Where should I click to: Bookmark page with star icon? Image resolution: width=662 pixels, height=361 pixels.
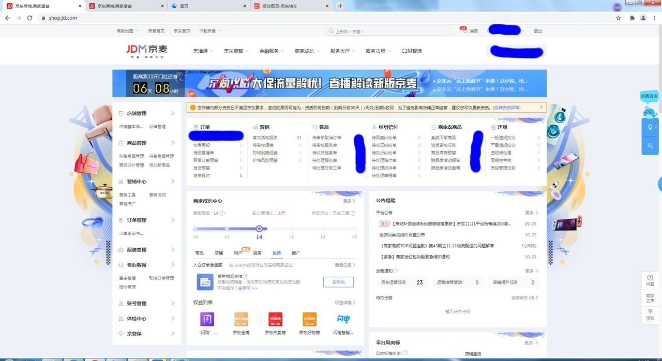coord(619,18)
